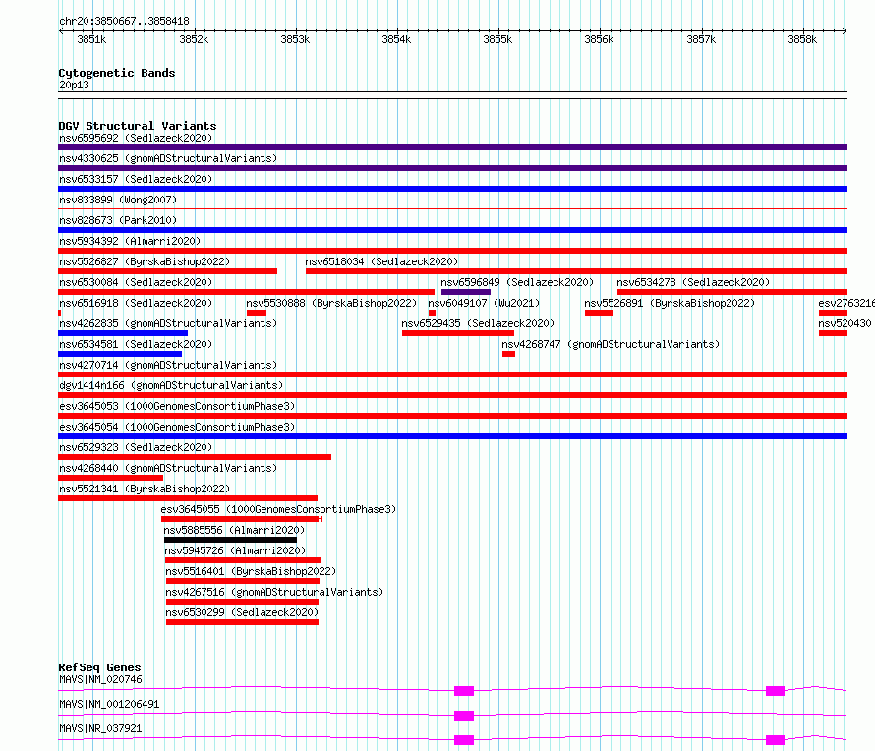Click the black nsv5885556 feature bar

[x=230, y=540]
